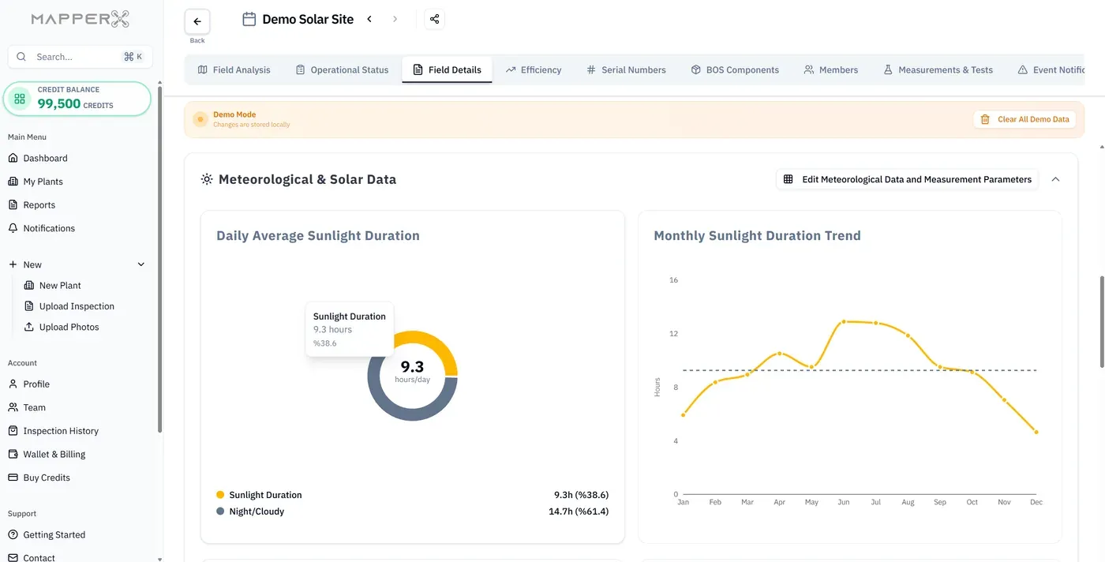Screen dimensions: 1105x562
Task: Open the Members tab
Action: coord(831,69)
